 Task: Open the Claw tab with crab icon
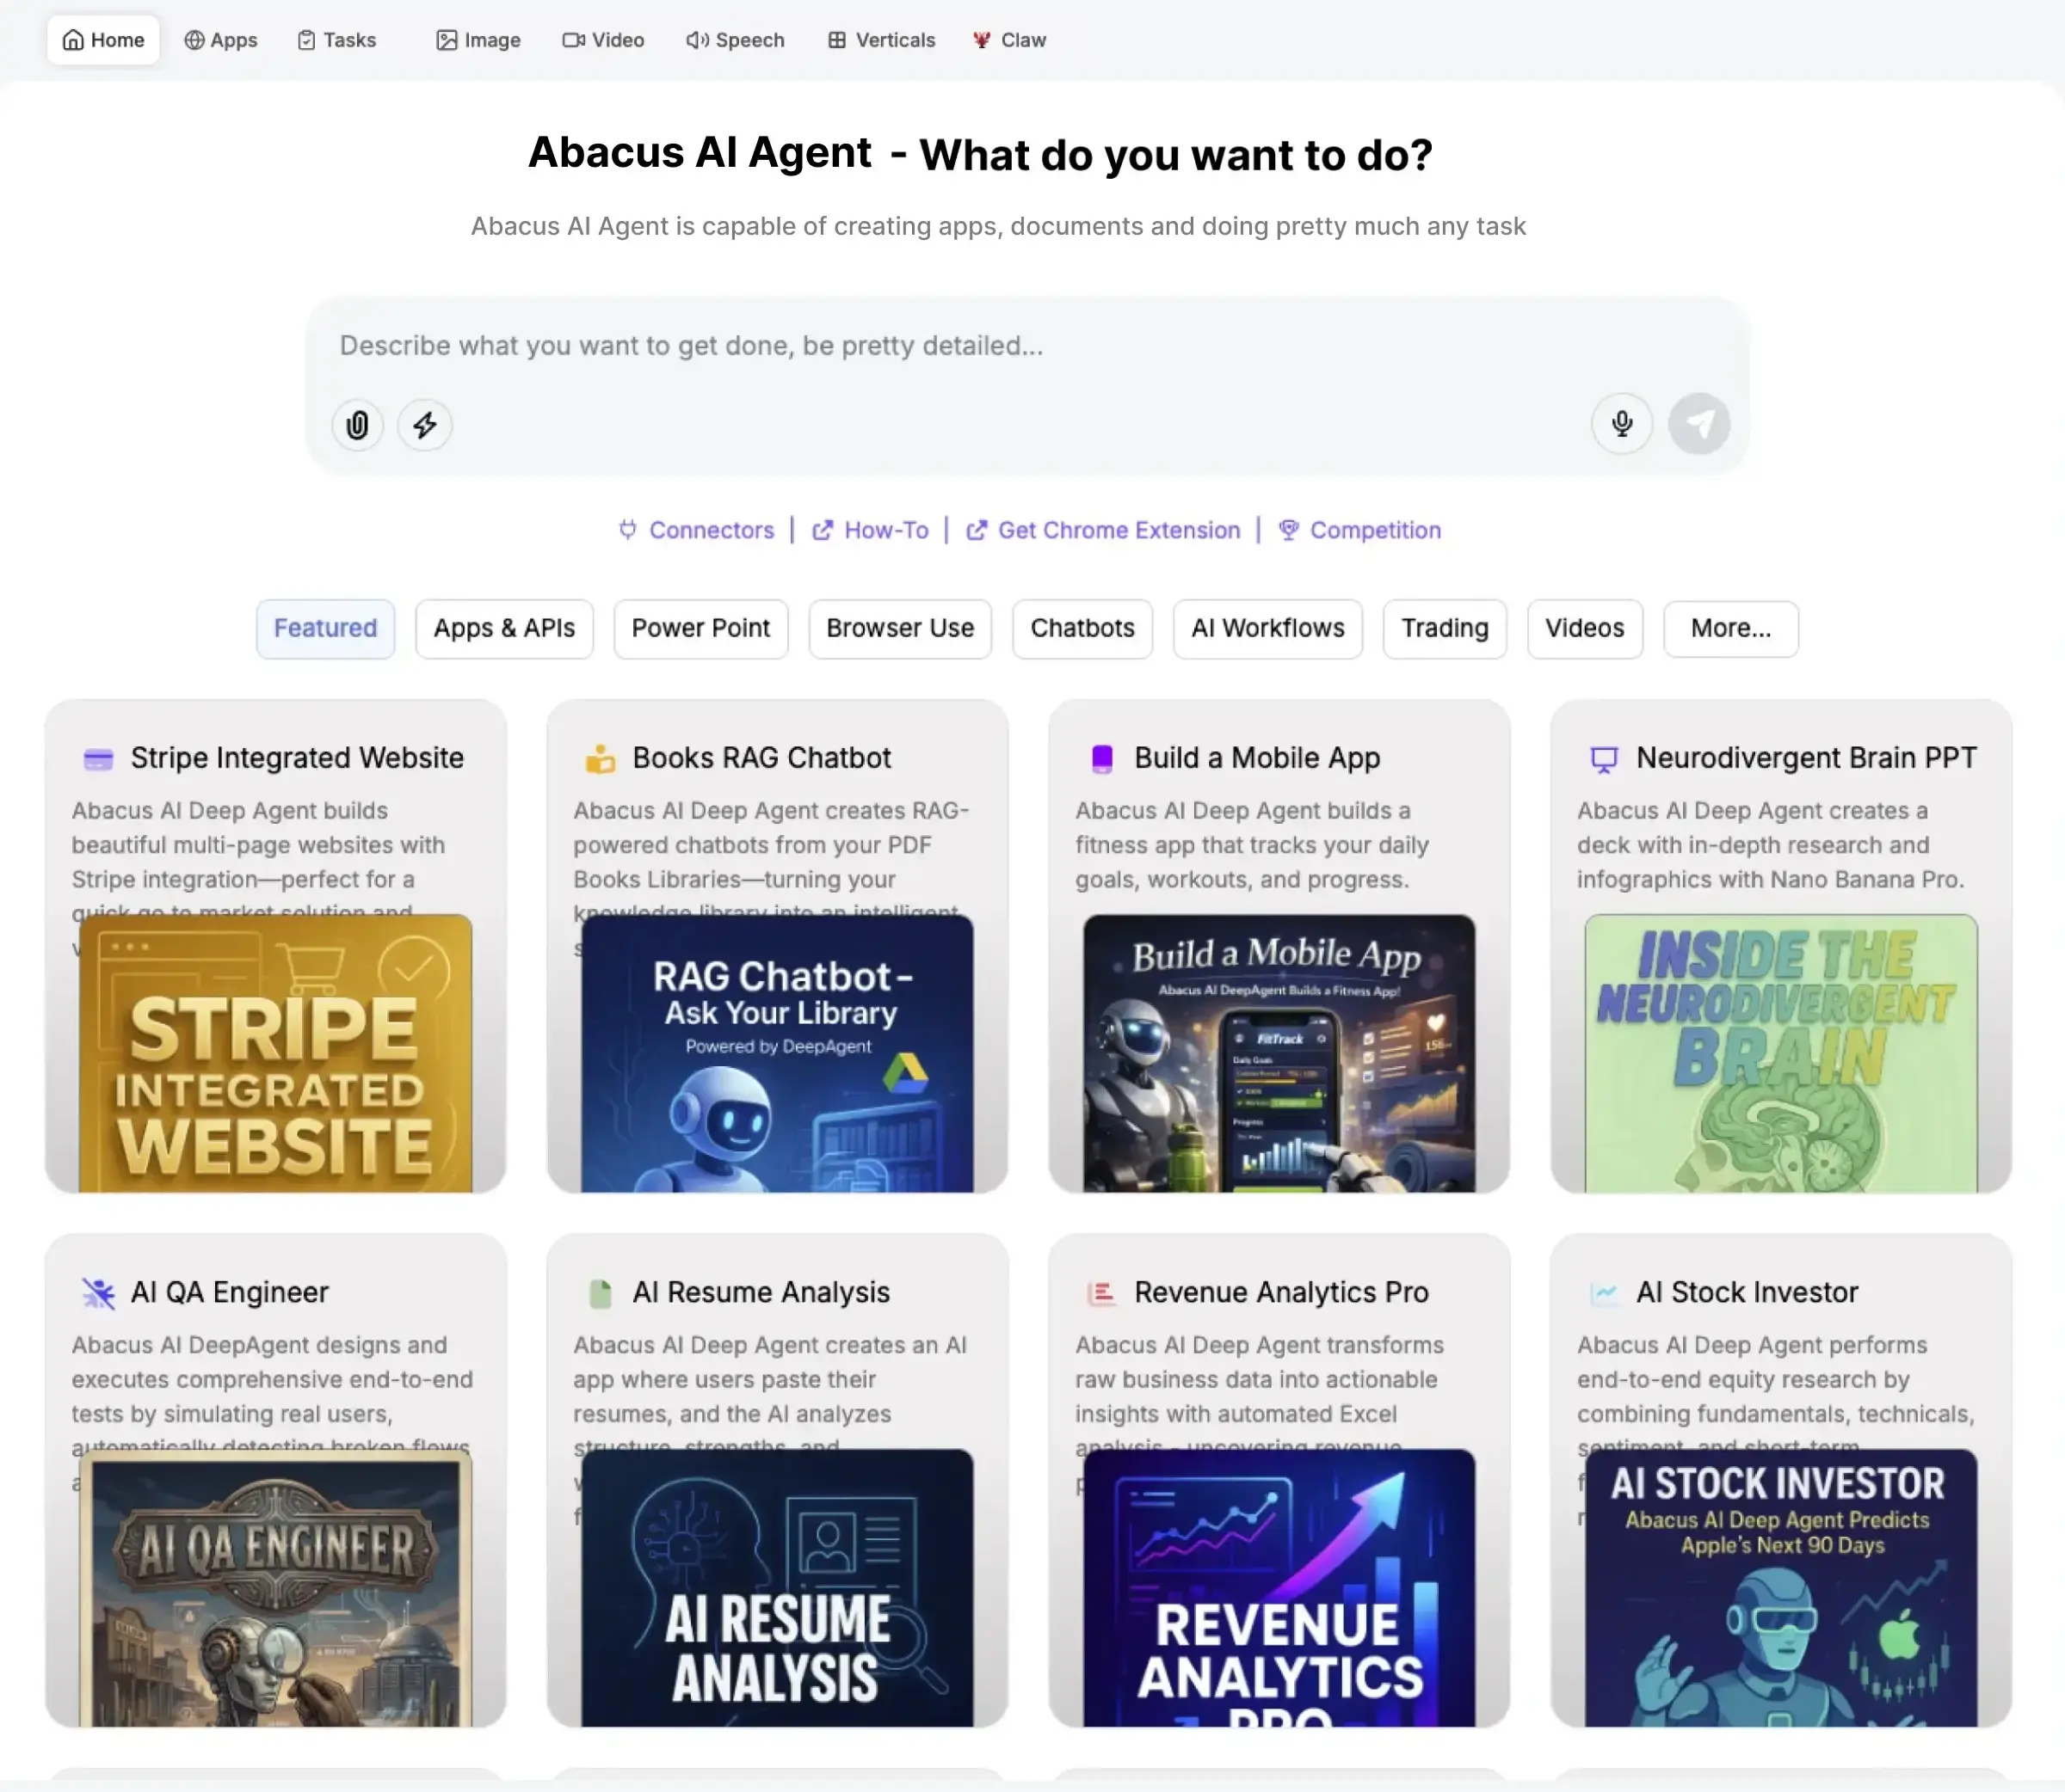[x=1009, y=40]
